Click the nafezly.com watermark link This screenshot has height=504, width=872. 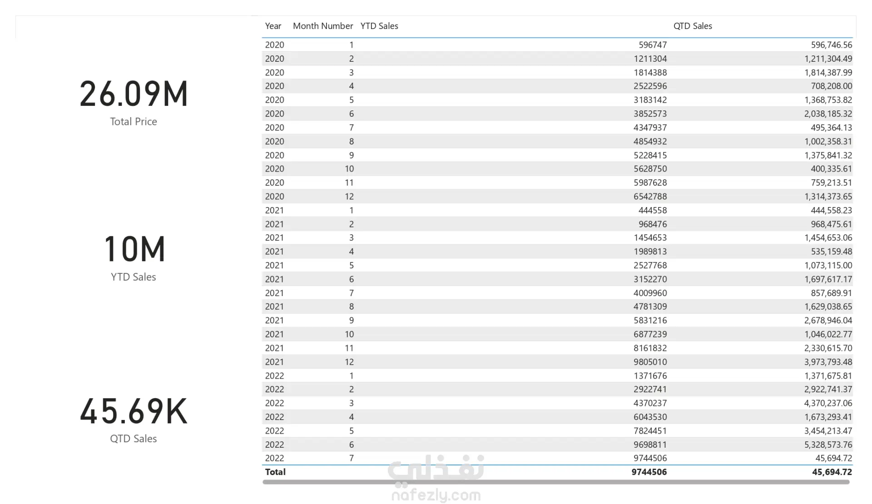tap(436, 495)
